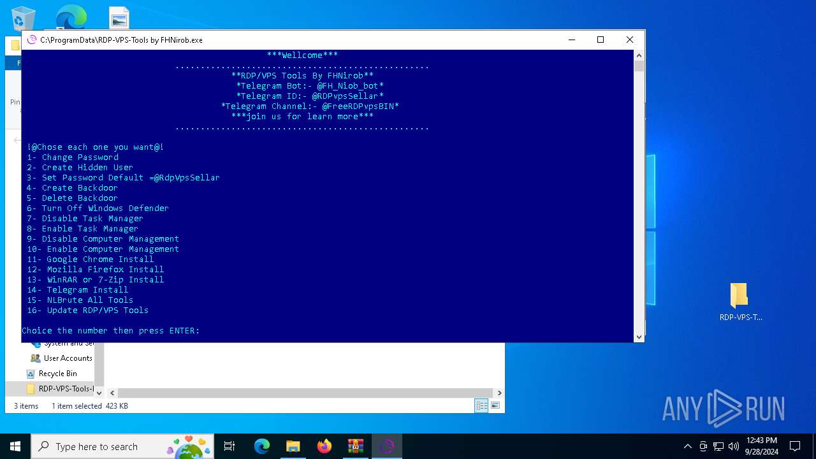Open the Windows Start menu
Viewport: 816px width, 459px height.
click(15, 446)
